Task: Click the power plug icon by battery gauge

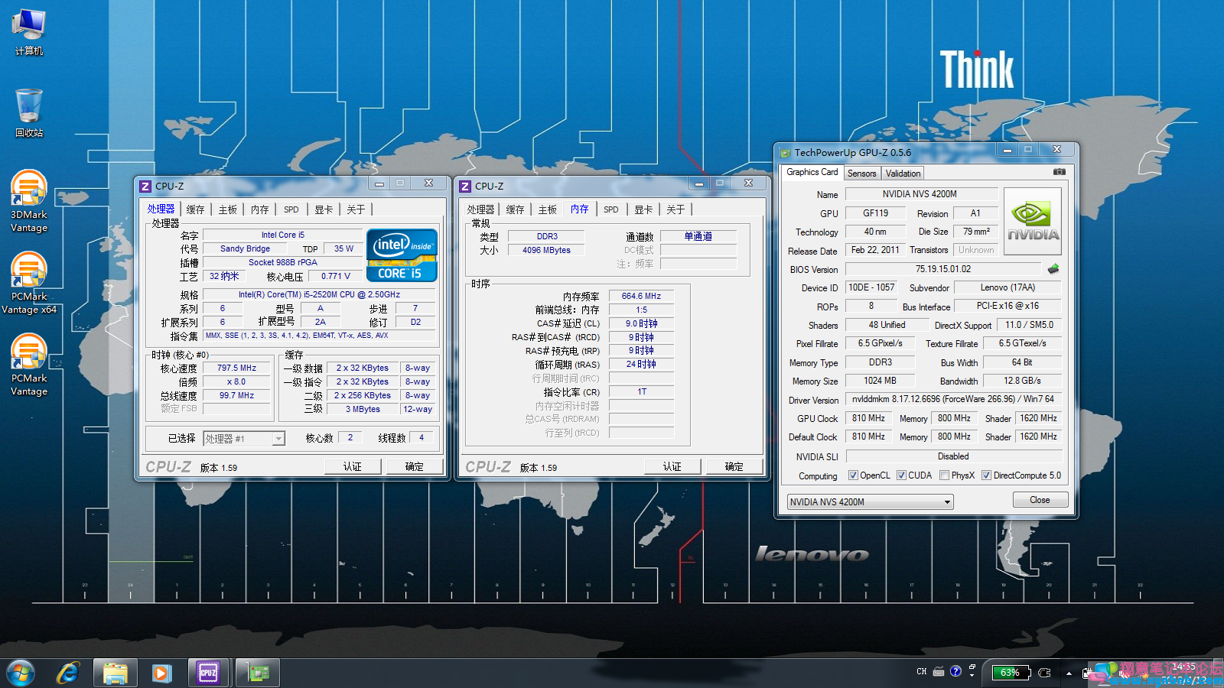Action: click(1044, 673)
